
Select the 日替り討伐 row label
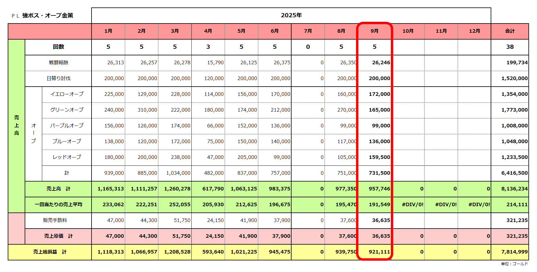pyautogui.click(x=58, y=78)
